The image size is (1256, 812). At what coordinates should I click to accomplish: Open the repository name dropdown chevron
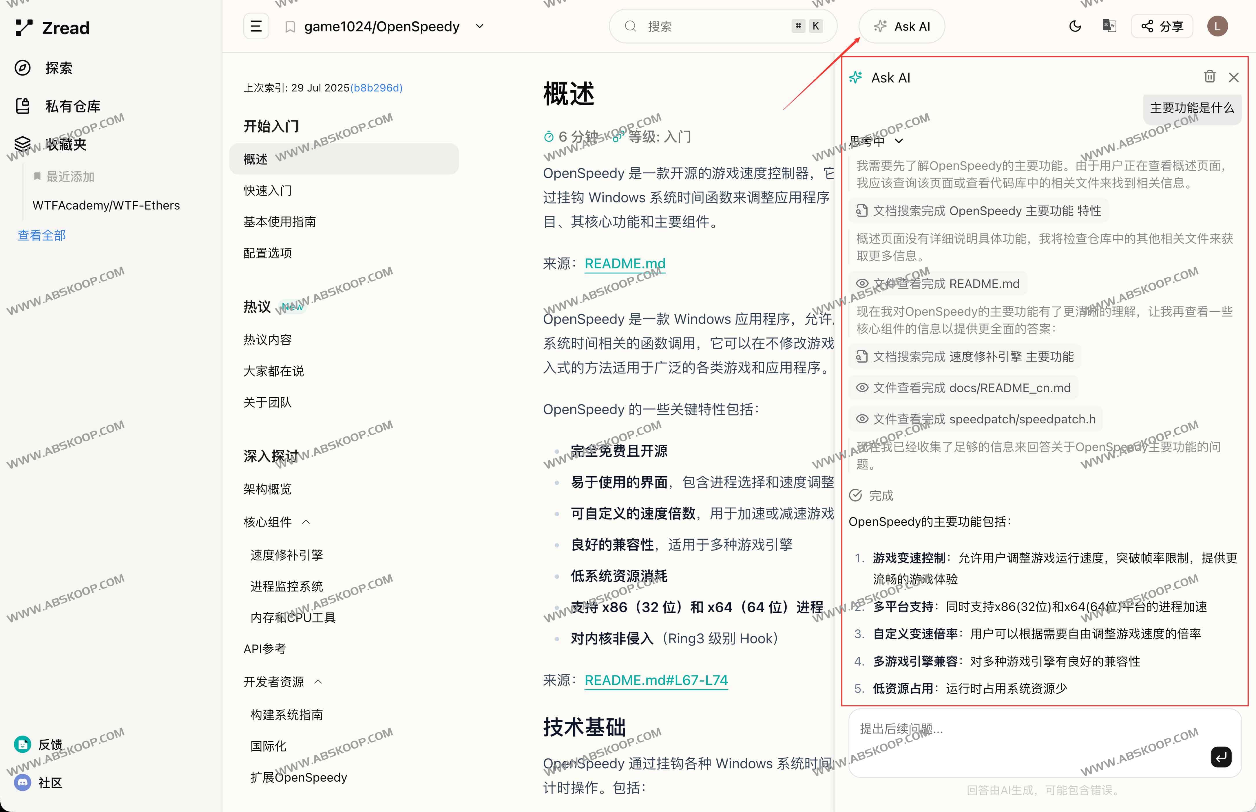pos(480,26)
